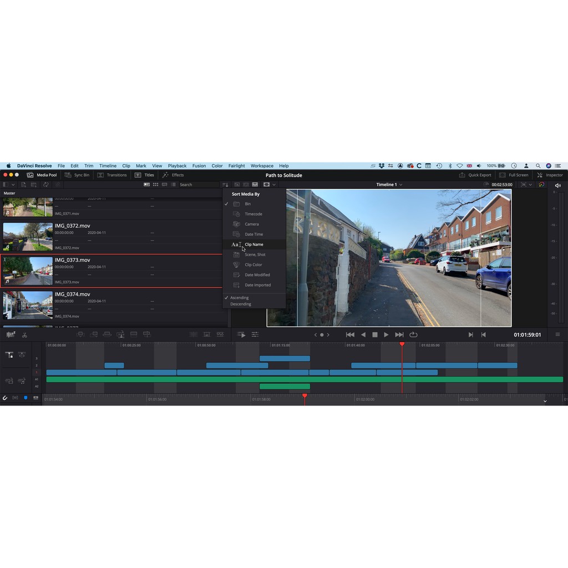Open the Fusion menu in menu bar
Viewport: 568px width, 568px height.
[x=199, y=166]
